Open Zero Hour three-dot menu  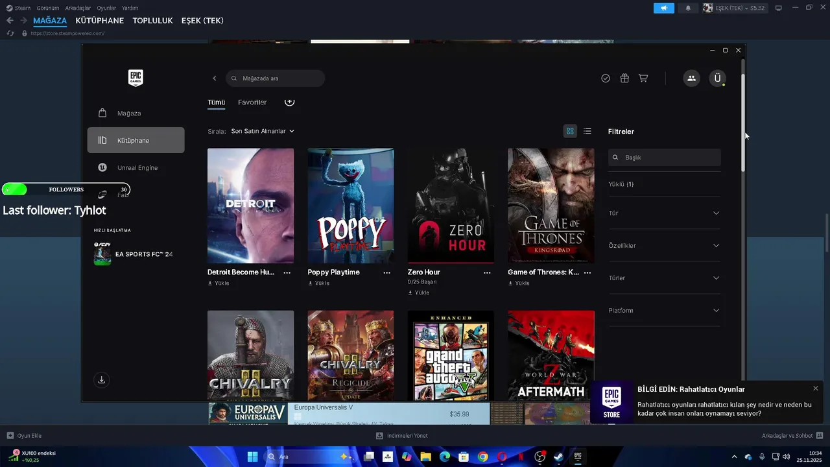click(487, 273)
